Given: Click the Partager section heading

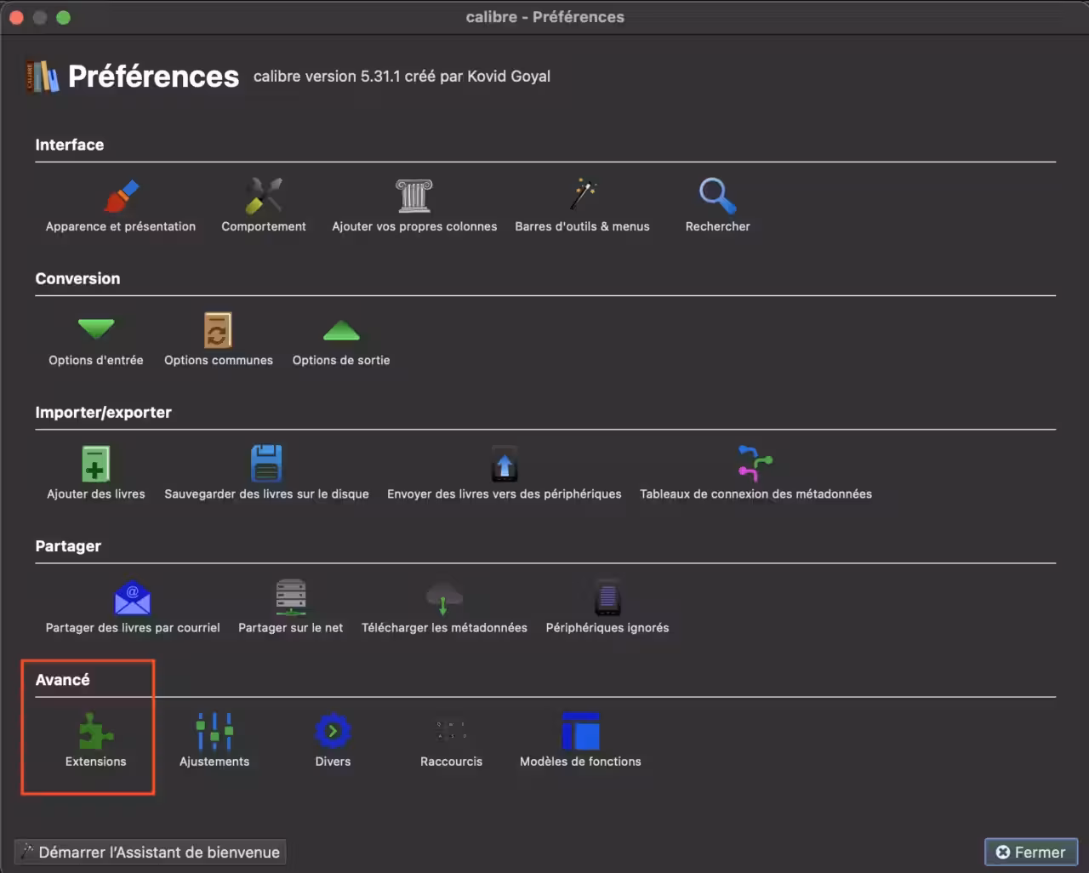Looking at the screenshot, I should [68, 545].
